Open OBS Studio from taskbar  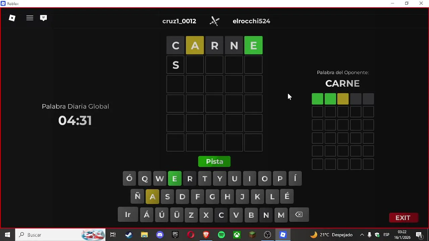pyautogui.click(x=267, y=235)
